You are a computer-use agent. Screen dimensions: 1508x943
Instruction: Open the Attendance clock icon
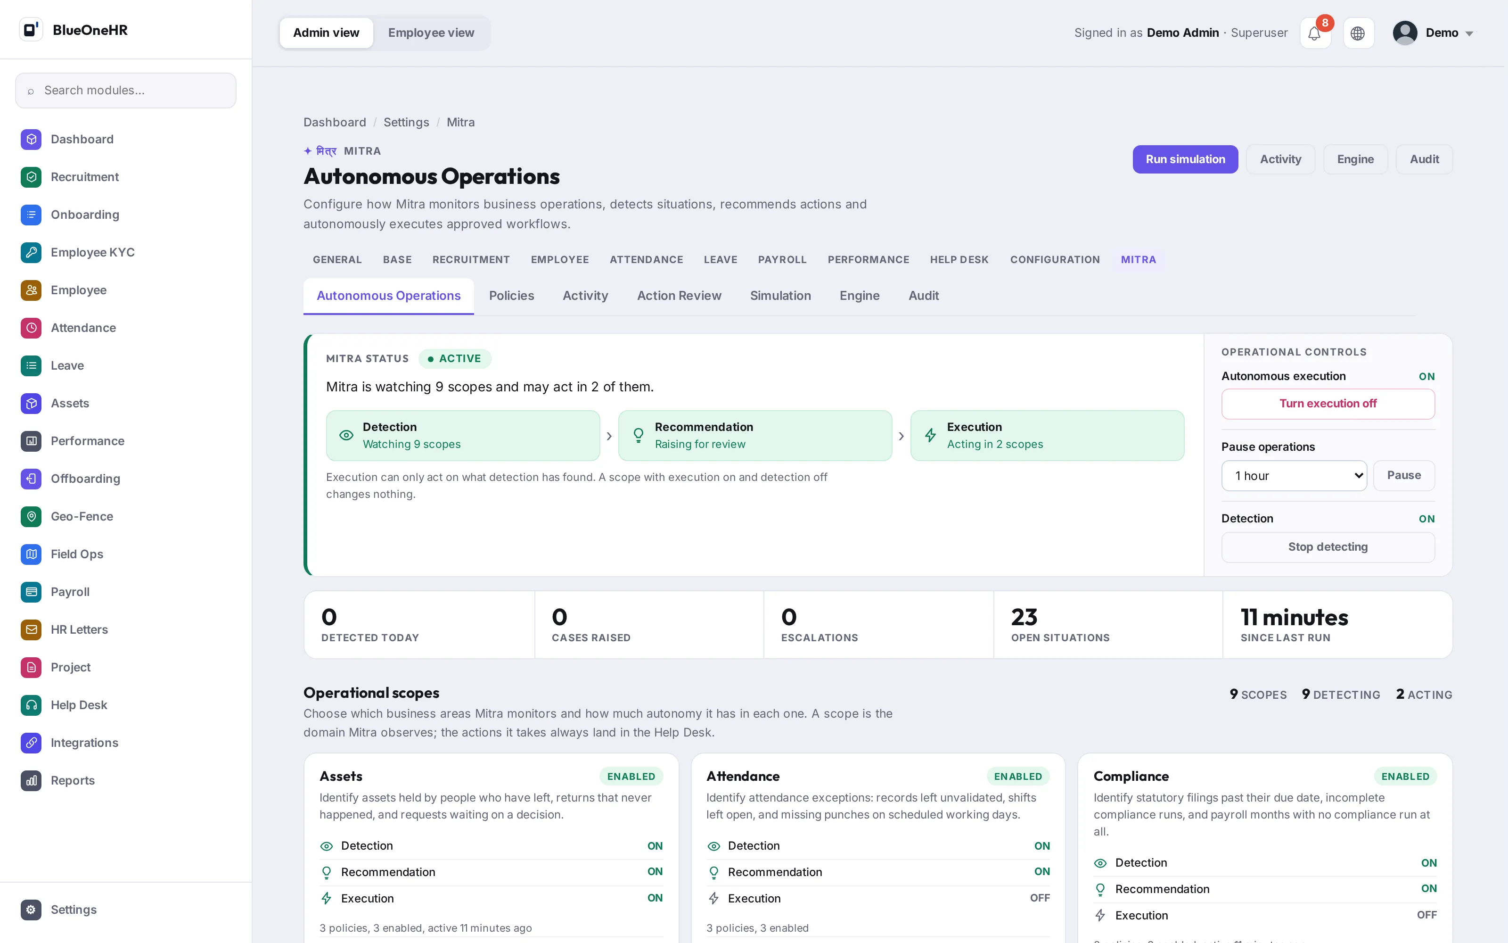[x=31, y=328]
